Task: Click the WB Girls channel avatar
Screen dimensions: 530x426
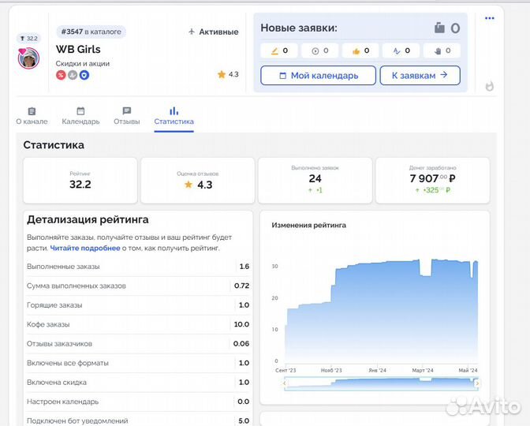Action: tap(28, 58)
